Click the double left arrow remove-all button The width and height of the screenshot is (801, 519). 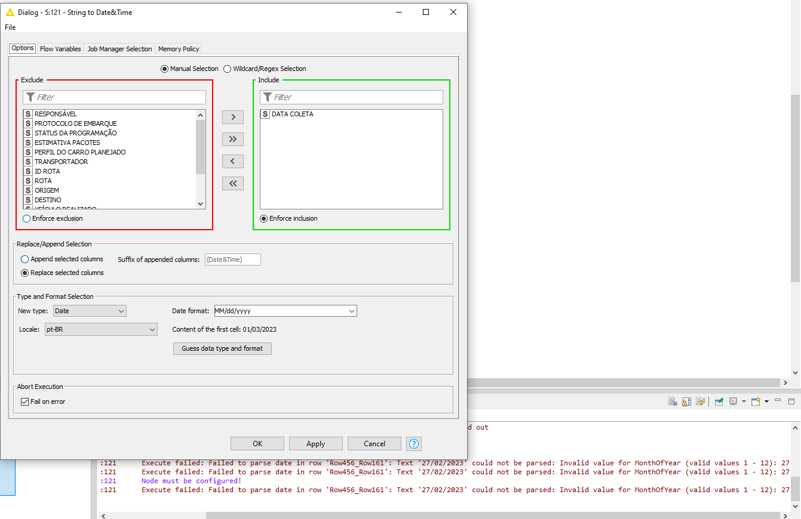(x=233, y=183)
